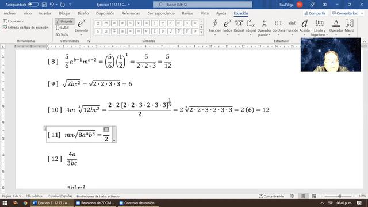Insert the less-than-or-equal symbol
The image size is (368, 207).
[98, 31]
